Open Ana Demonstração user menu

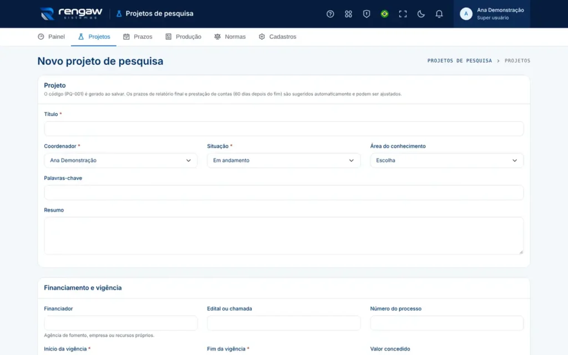coord(491,14)
